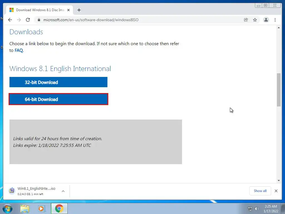Start the 32-bit Download
Image resolution: width=285 pixels, height=214 pixels.
click(x=58, y=82)
